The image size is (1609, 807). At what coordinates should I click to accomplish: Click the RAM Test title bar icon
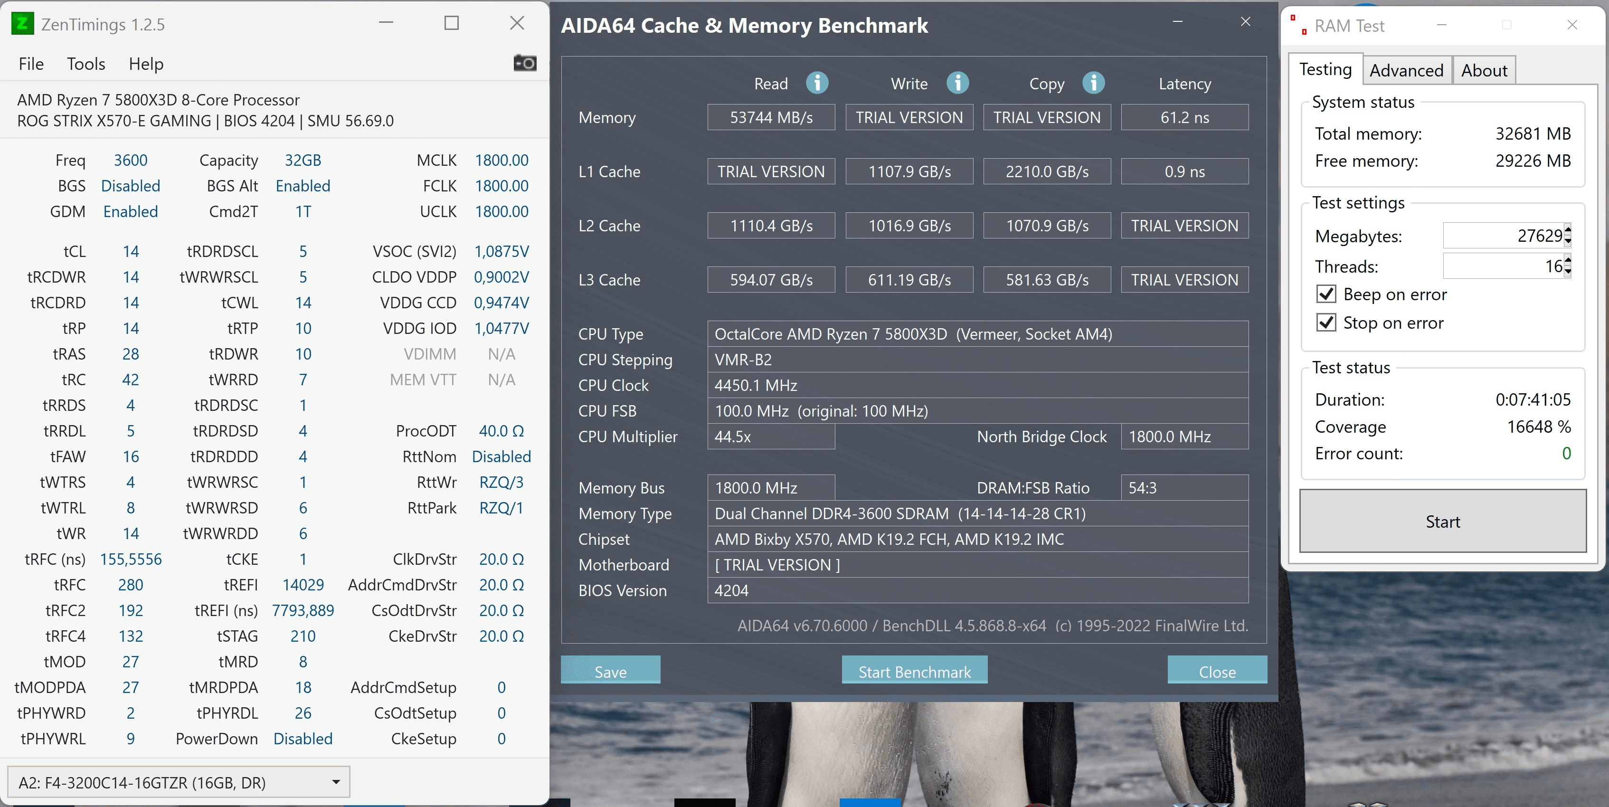[x=1298, y=25]
